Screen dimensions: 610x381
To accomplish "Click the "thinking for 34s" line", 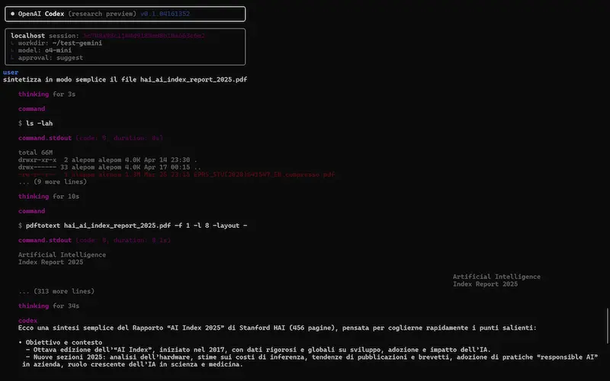I will [49, 306].
